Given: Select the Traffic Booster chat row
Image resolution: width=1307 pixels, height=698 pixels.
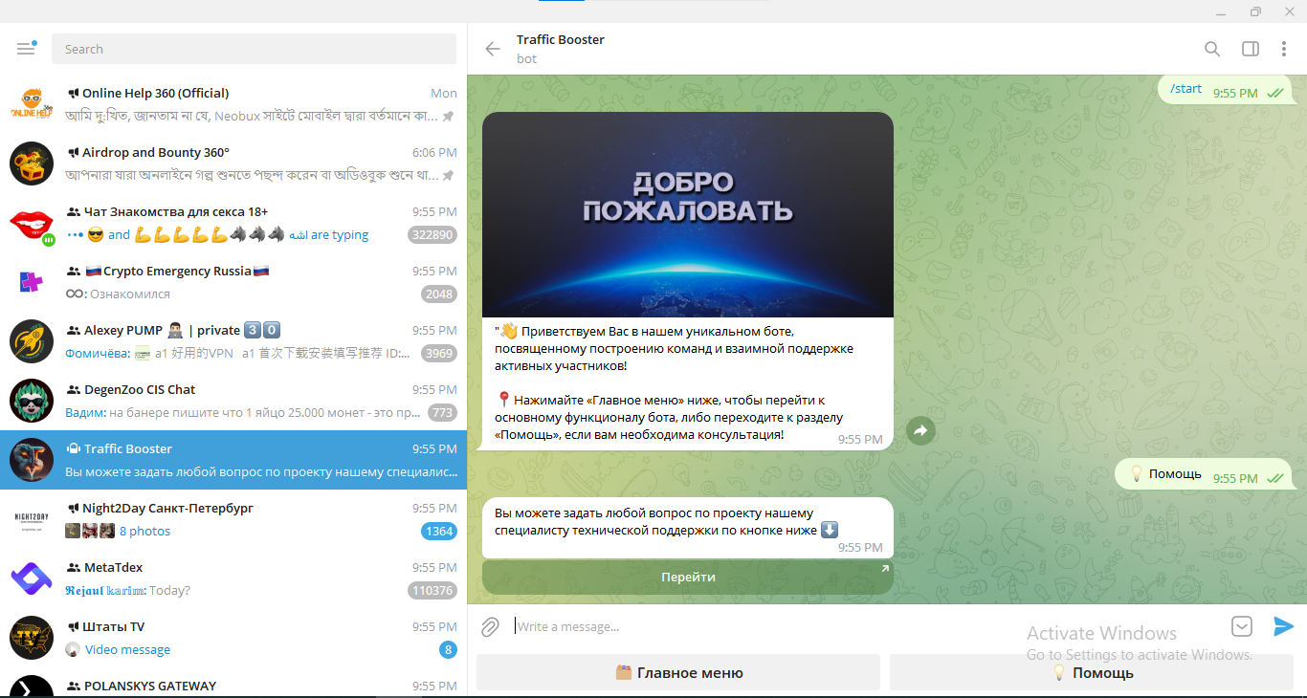Looking at the screenshot, I should coord(233,460).
